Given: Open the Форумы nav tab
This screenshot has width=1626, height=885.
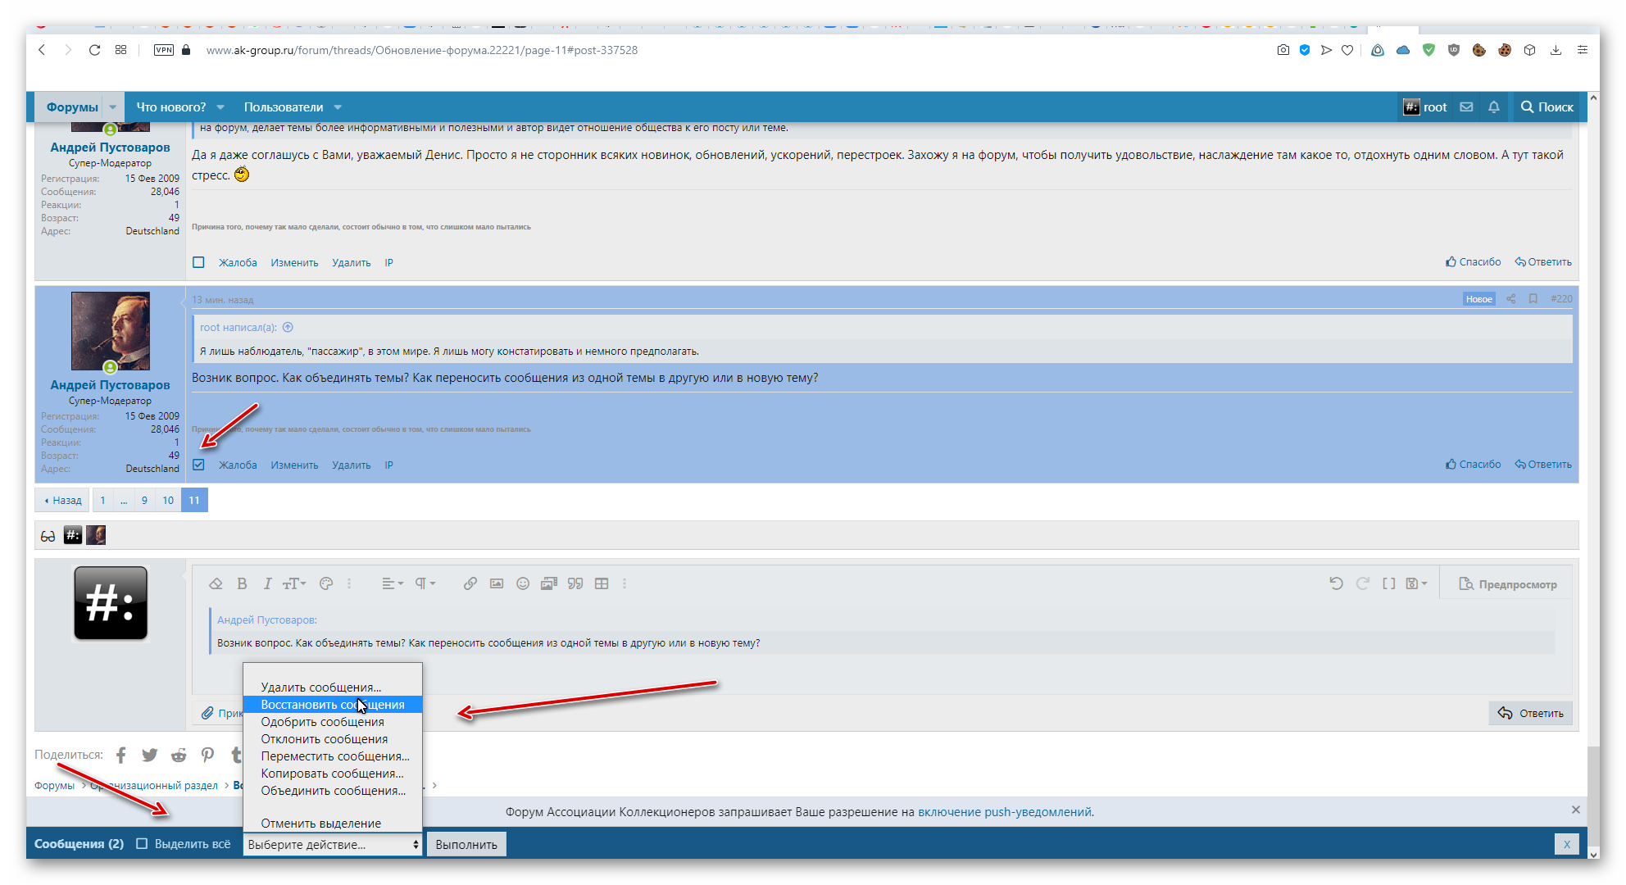Looking at the screenshot, I should point(71,107).
